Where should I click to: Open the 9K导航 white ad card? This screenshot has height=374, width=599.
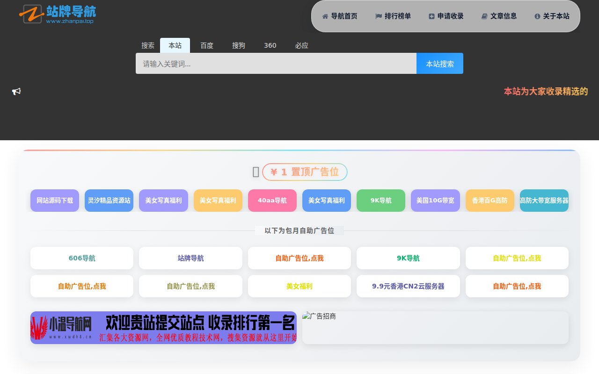point(408,258)
